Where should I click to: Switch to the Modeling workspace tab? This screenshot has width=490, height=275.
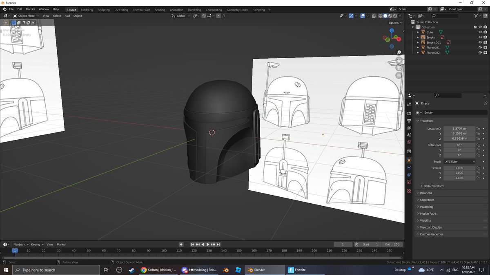[87, 10]
